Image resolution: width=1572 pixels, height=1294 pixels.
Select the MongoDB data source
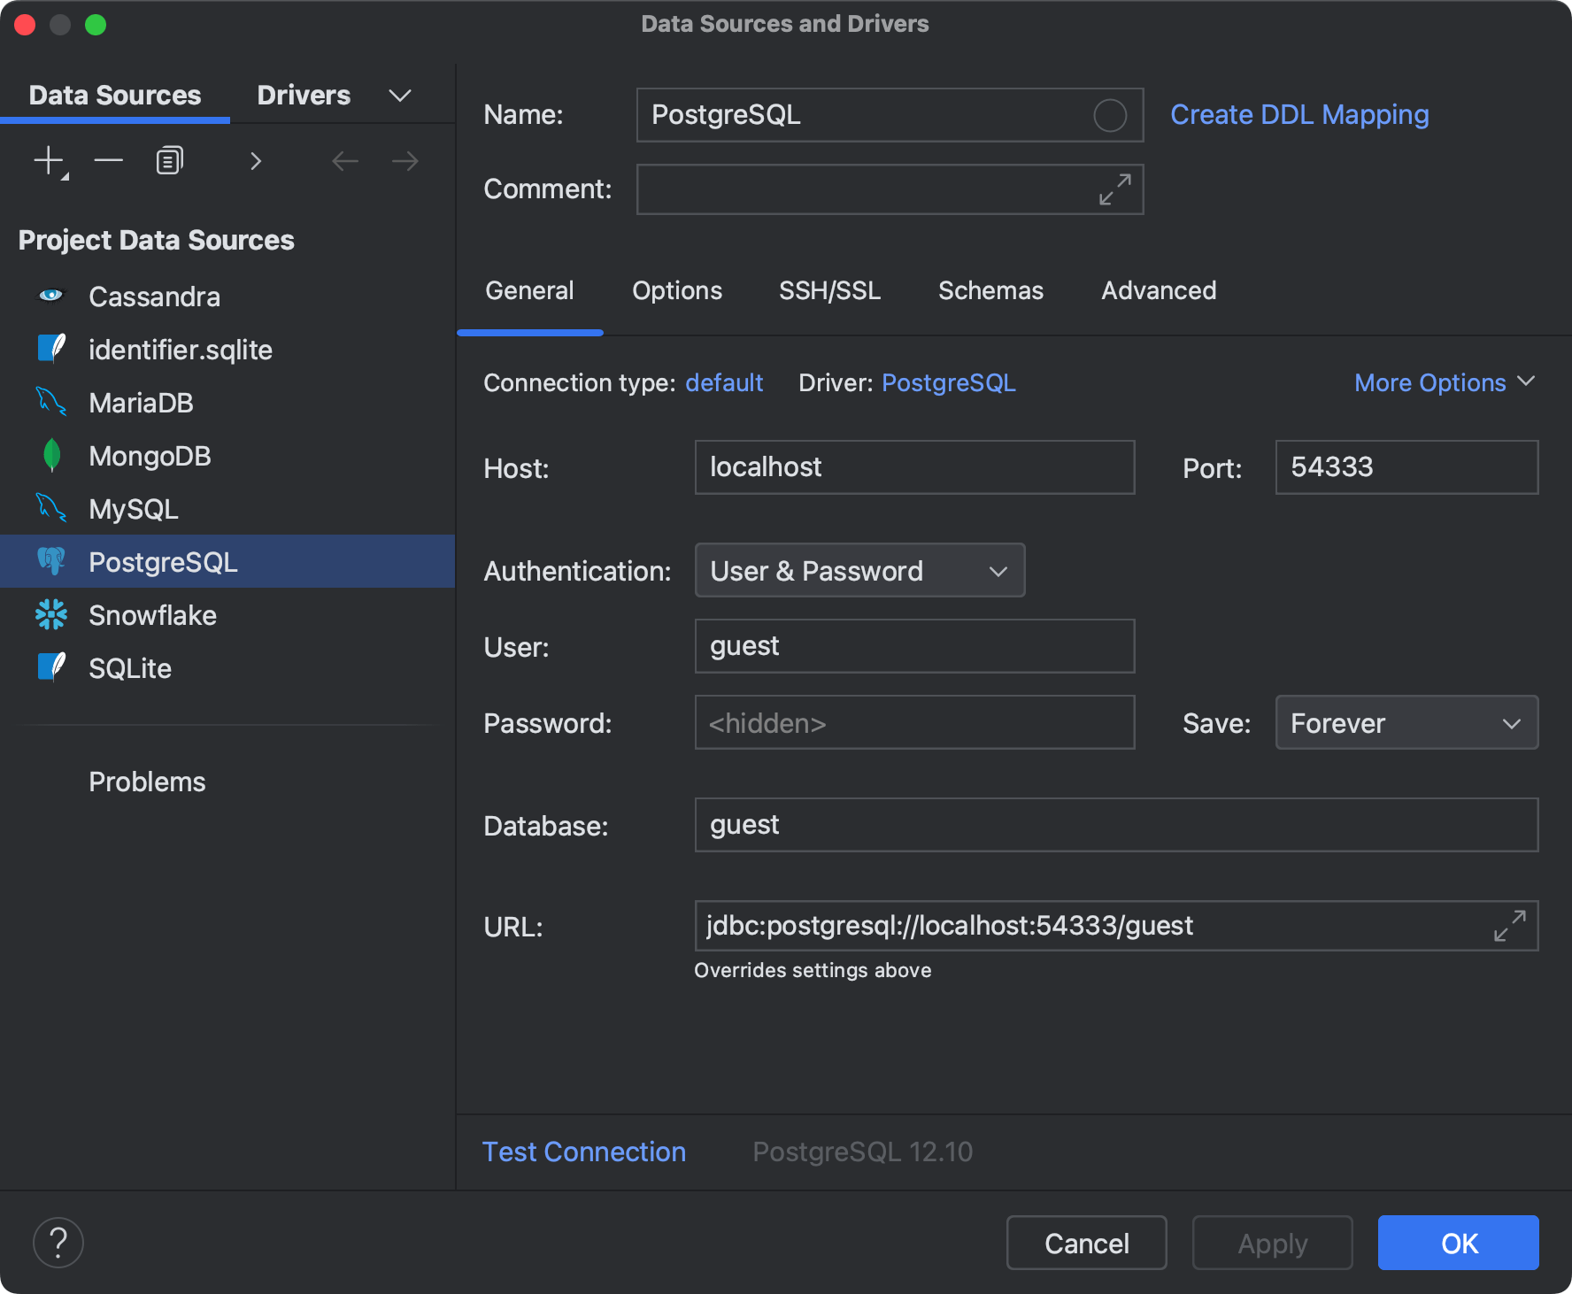(x=150, y=456)
